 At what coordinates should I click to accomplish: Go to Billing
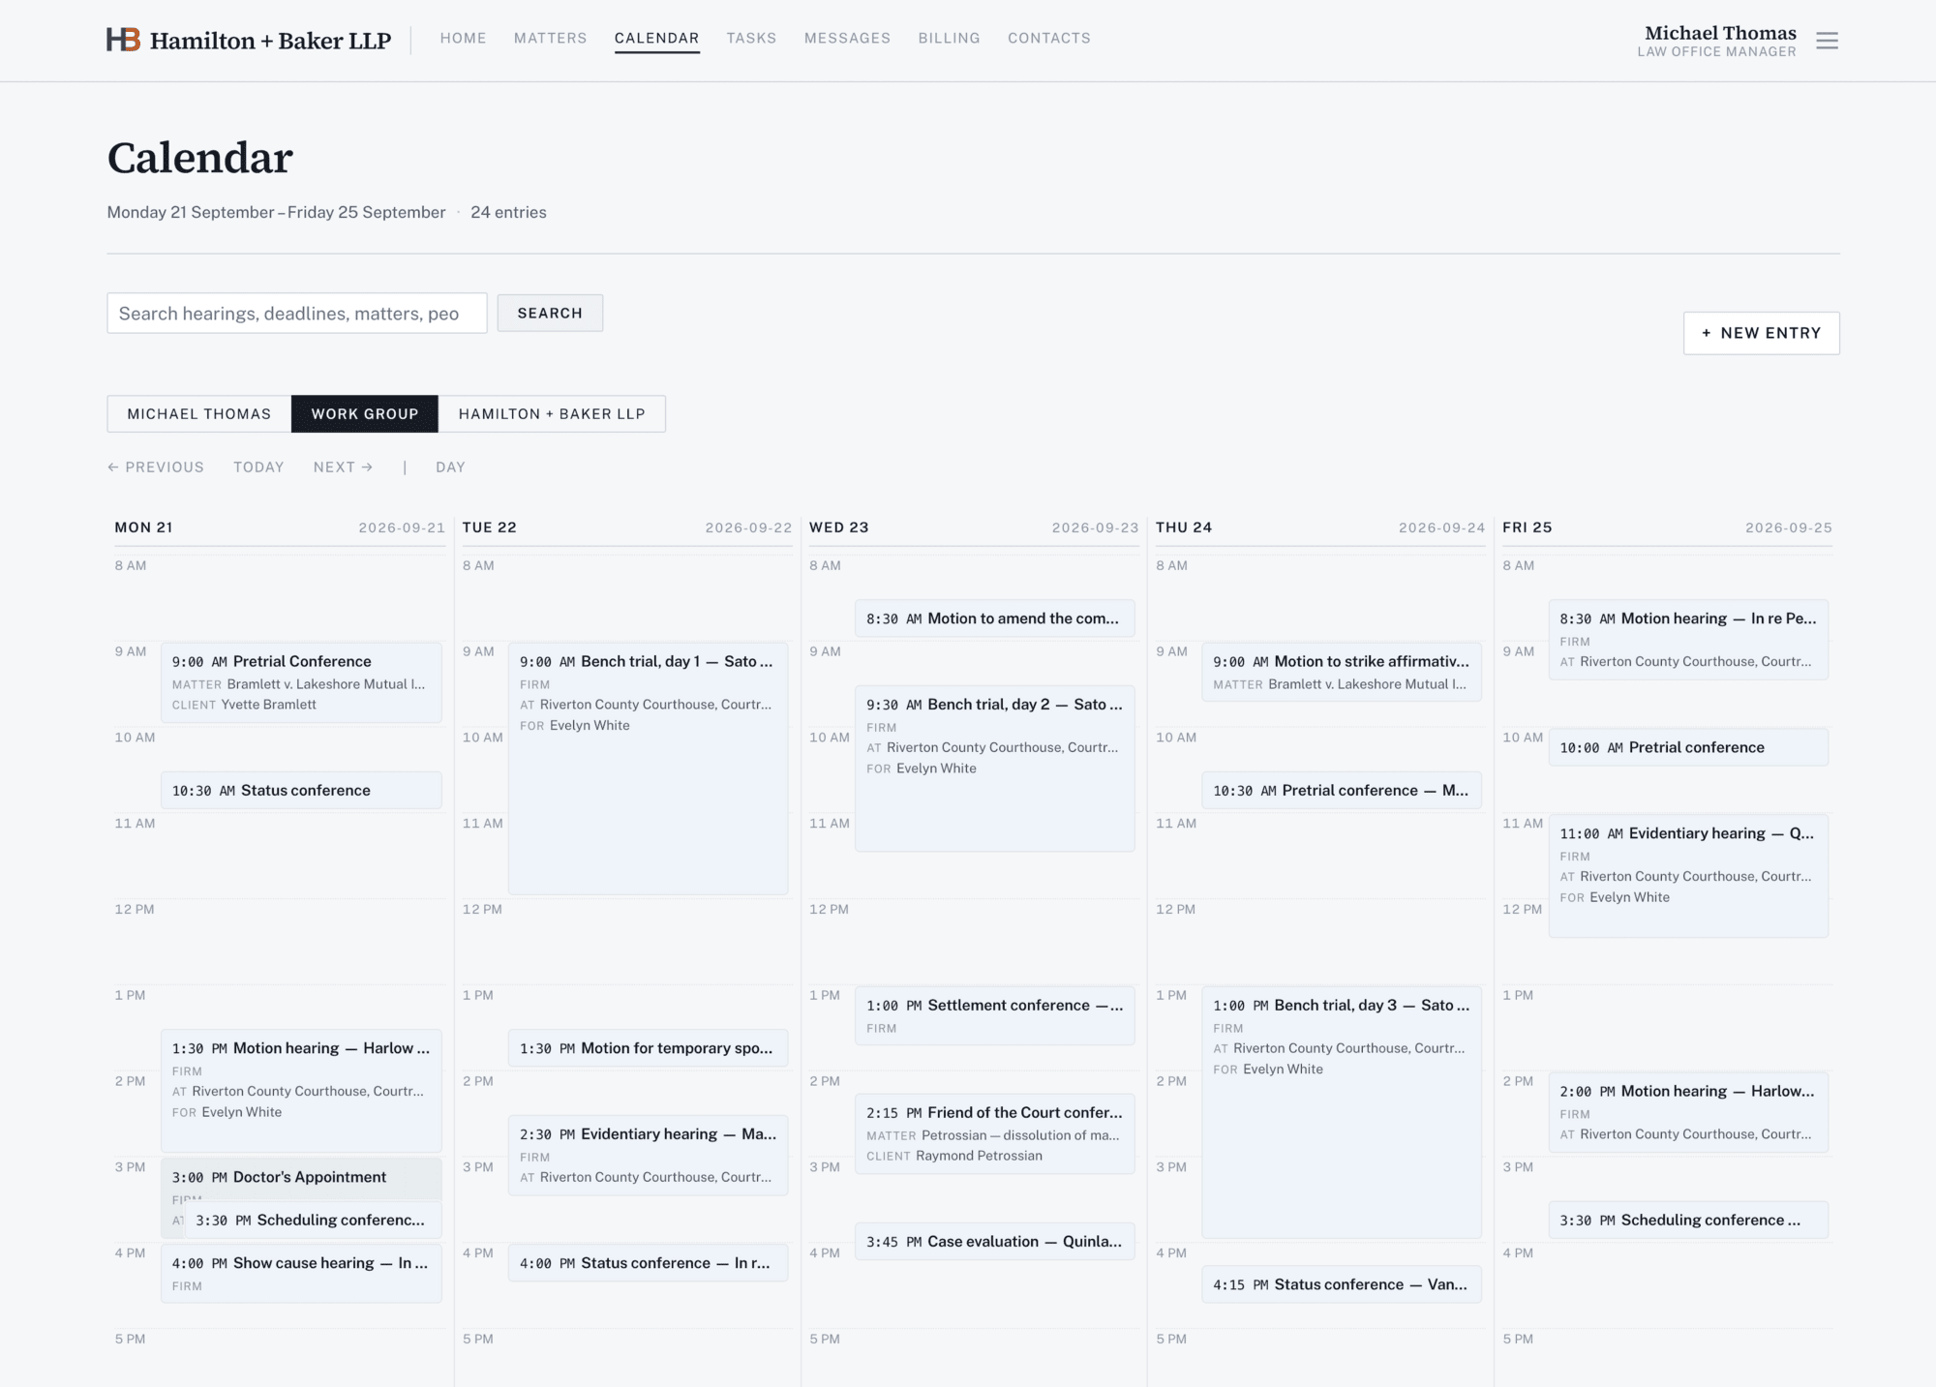(x=949, y=38)
